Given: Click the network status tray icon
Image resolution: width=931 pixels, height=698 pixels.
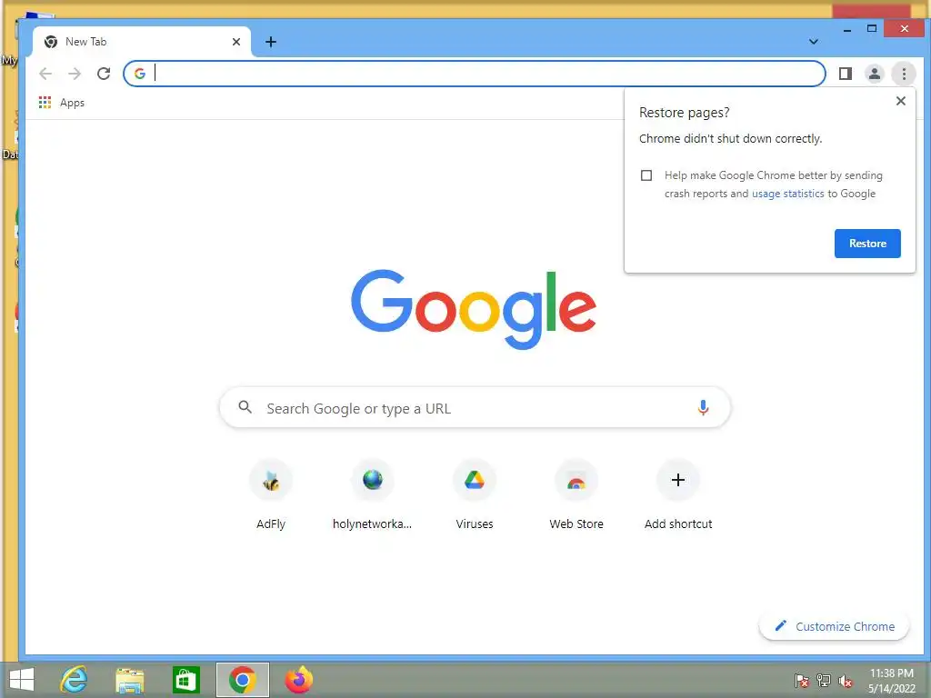Looking at the screenshot, I should 824,681.
